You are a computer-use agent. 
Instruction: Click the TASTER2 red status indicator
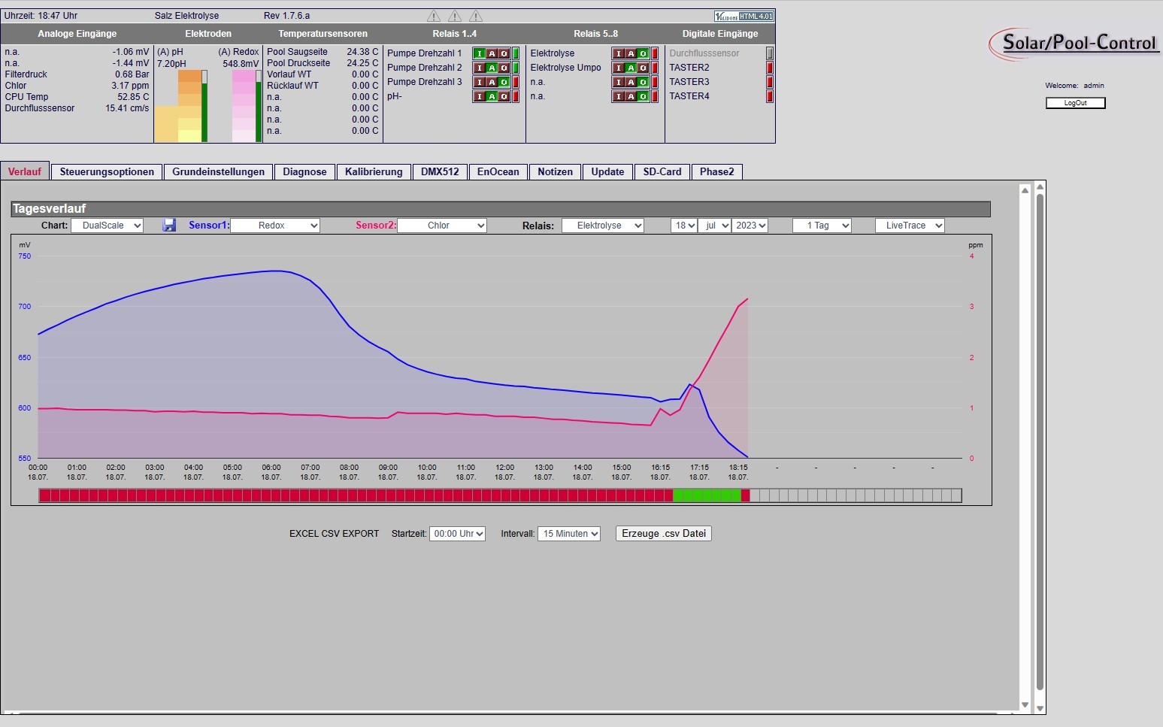769,68
